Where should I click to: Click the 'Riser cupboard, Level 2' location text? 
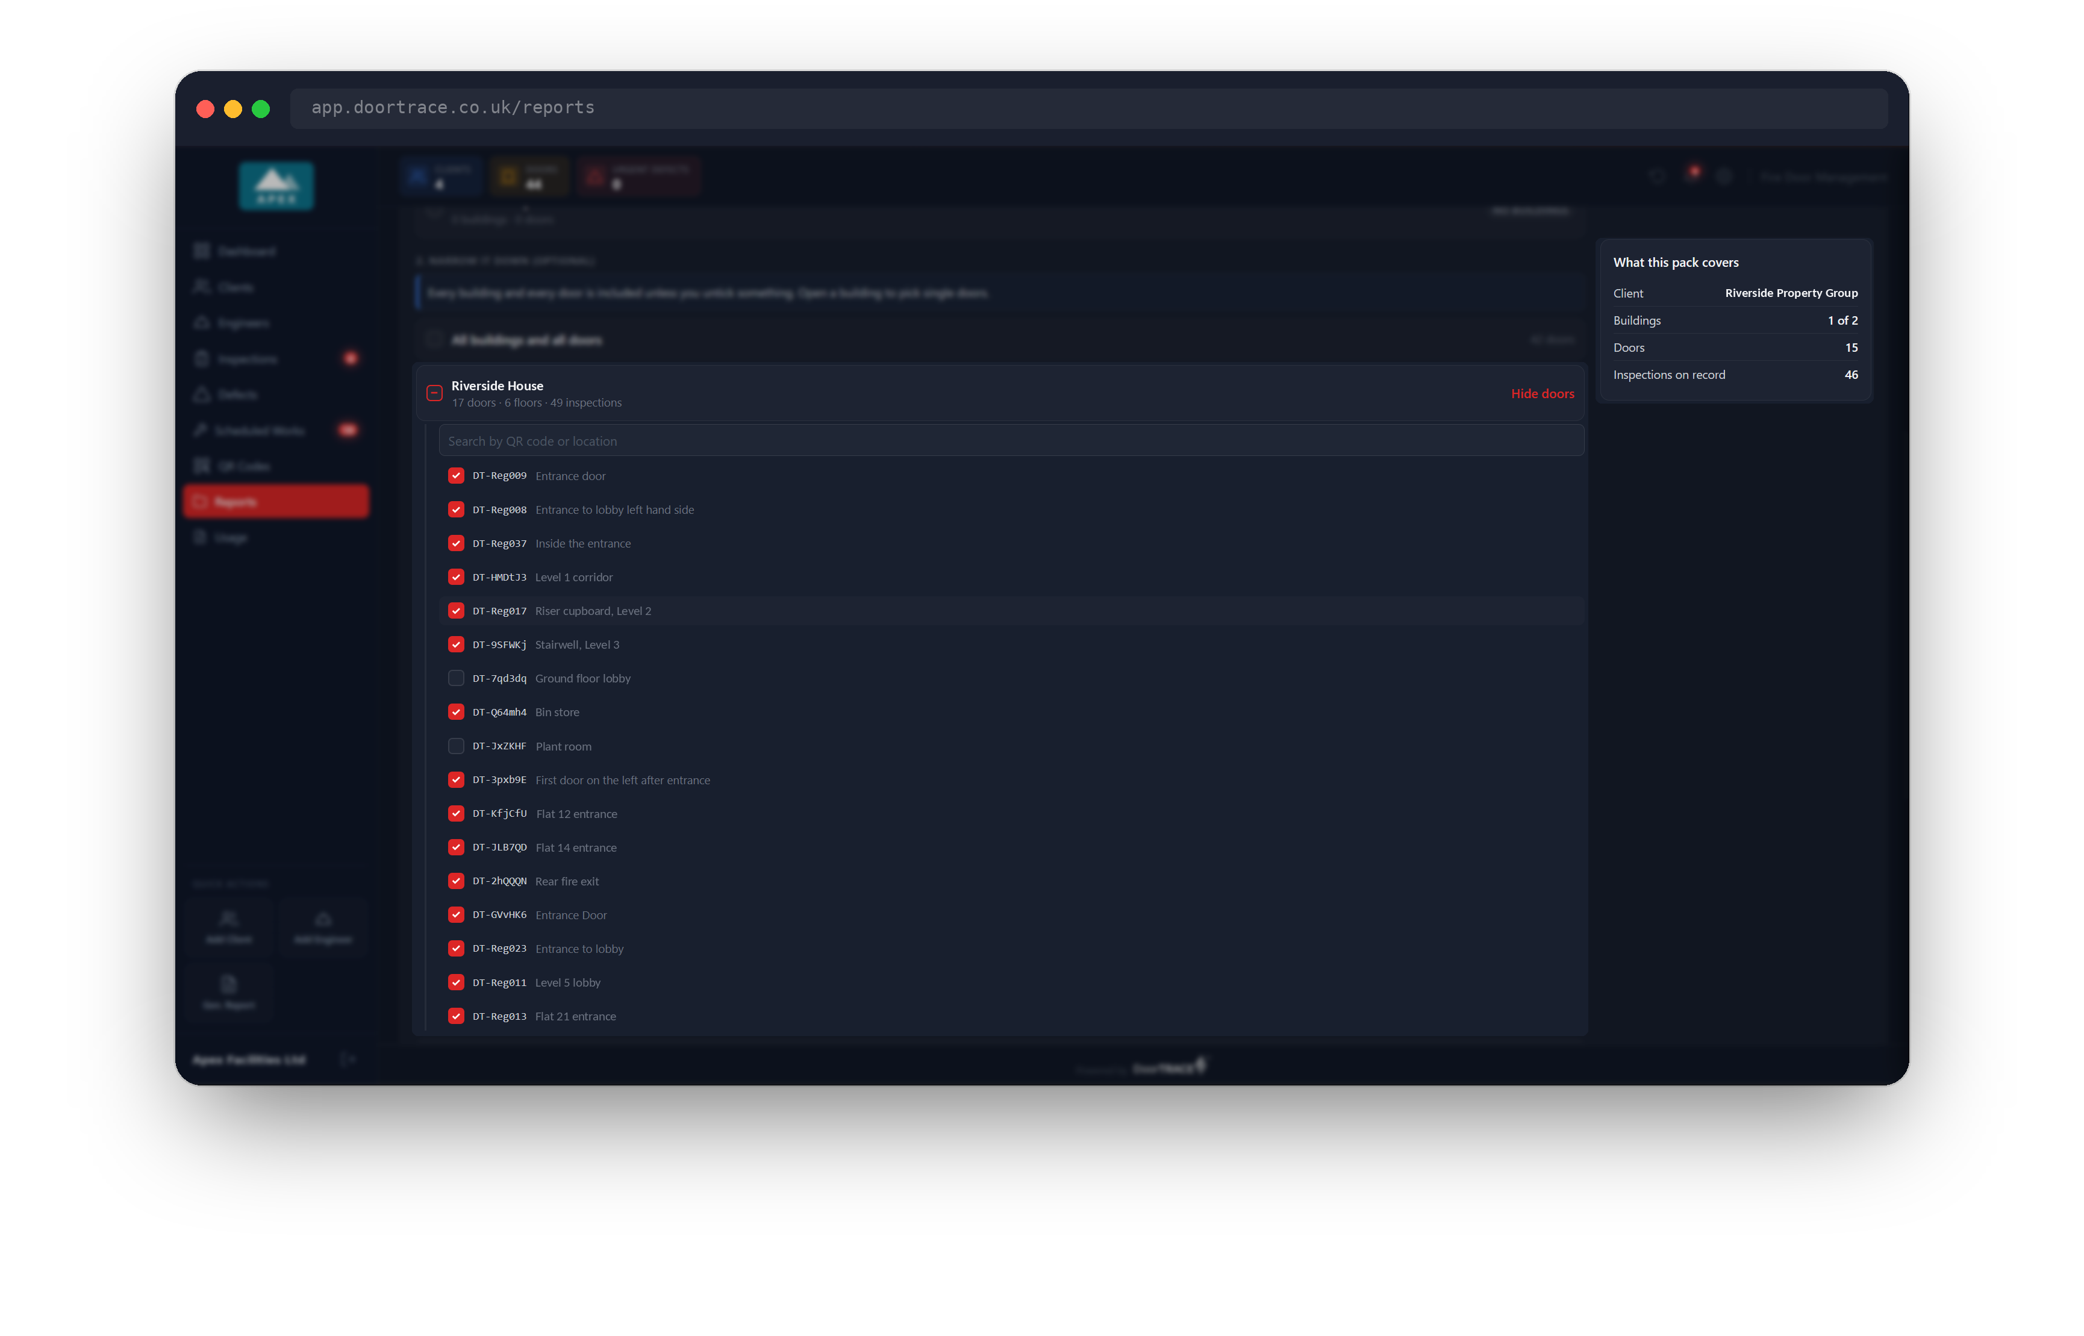(593, 611)
